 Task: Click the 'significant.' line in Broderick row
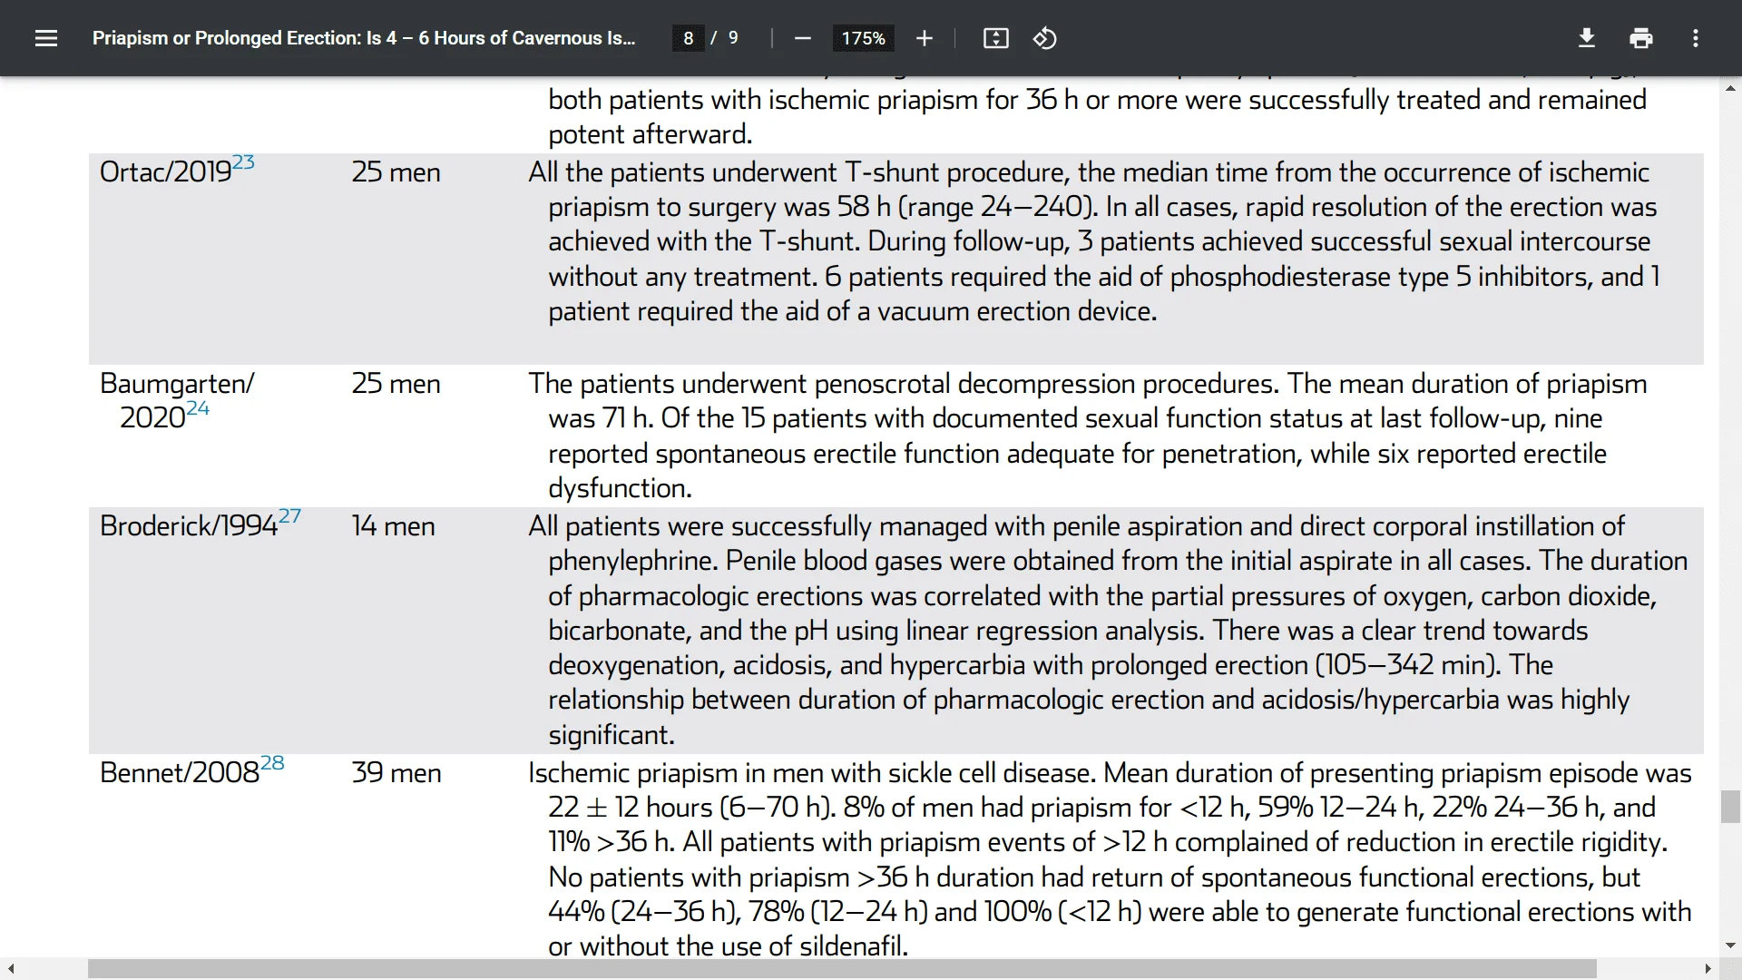612,735
